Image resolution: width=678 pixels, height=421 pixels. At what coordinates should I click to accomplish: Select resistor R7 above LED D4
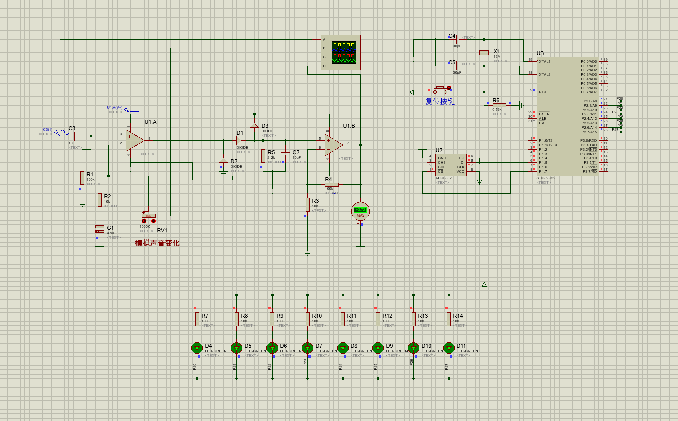pos(197,319)
